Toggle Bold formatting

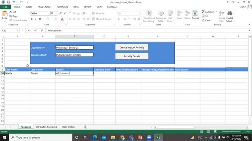pos(31,19)
